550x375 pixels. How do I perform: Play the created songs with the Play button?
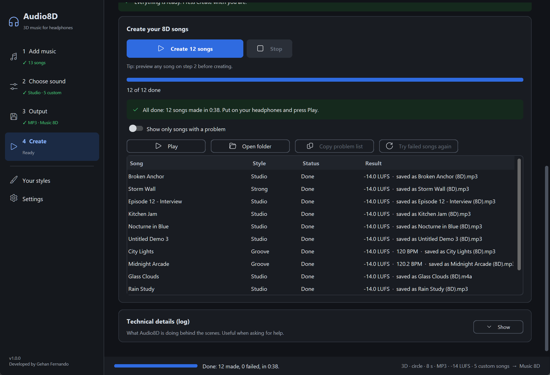[x=166, y=146]
